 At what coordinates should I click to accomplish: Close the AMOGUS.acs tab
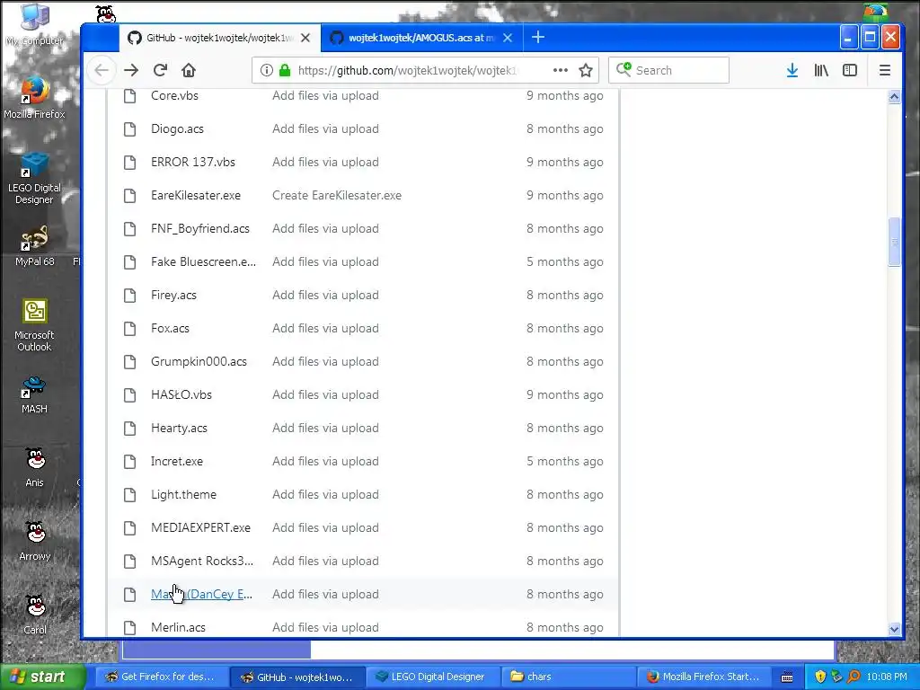(x=508, y=38)
